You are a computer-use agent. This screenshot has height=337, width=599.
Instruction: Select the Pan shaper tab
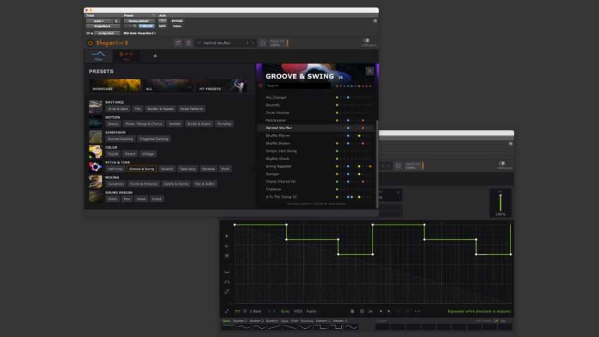[x=127, y=56]
